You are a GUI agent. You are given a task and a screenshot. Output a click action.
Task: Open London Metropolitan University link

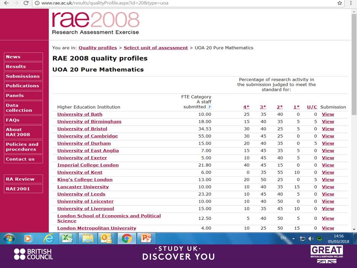point(97,228)
